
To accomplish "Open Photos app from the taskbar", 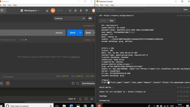I will [78, 106].
